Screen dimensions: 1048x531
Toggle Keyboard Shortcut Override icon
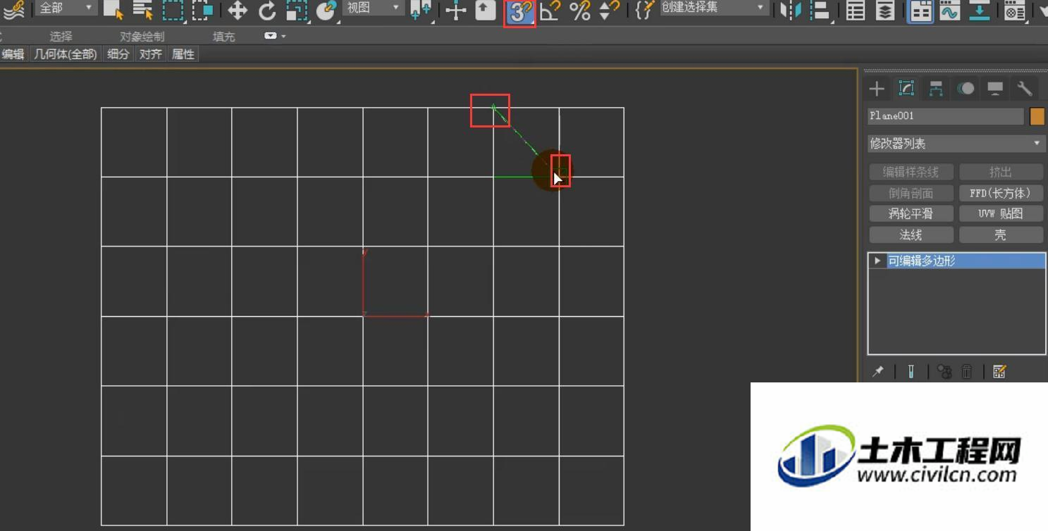coord(486,10)
